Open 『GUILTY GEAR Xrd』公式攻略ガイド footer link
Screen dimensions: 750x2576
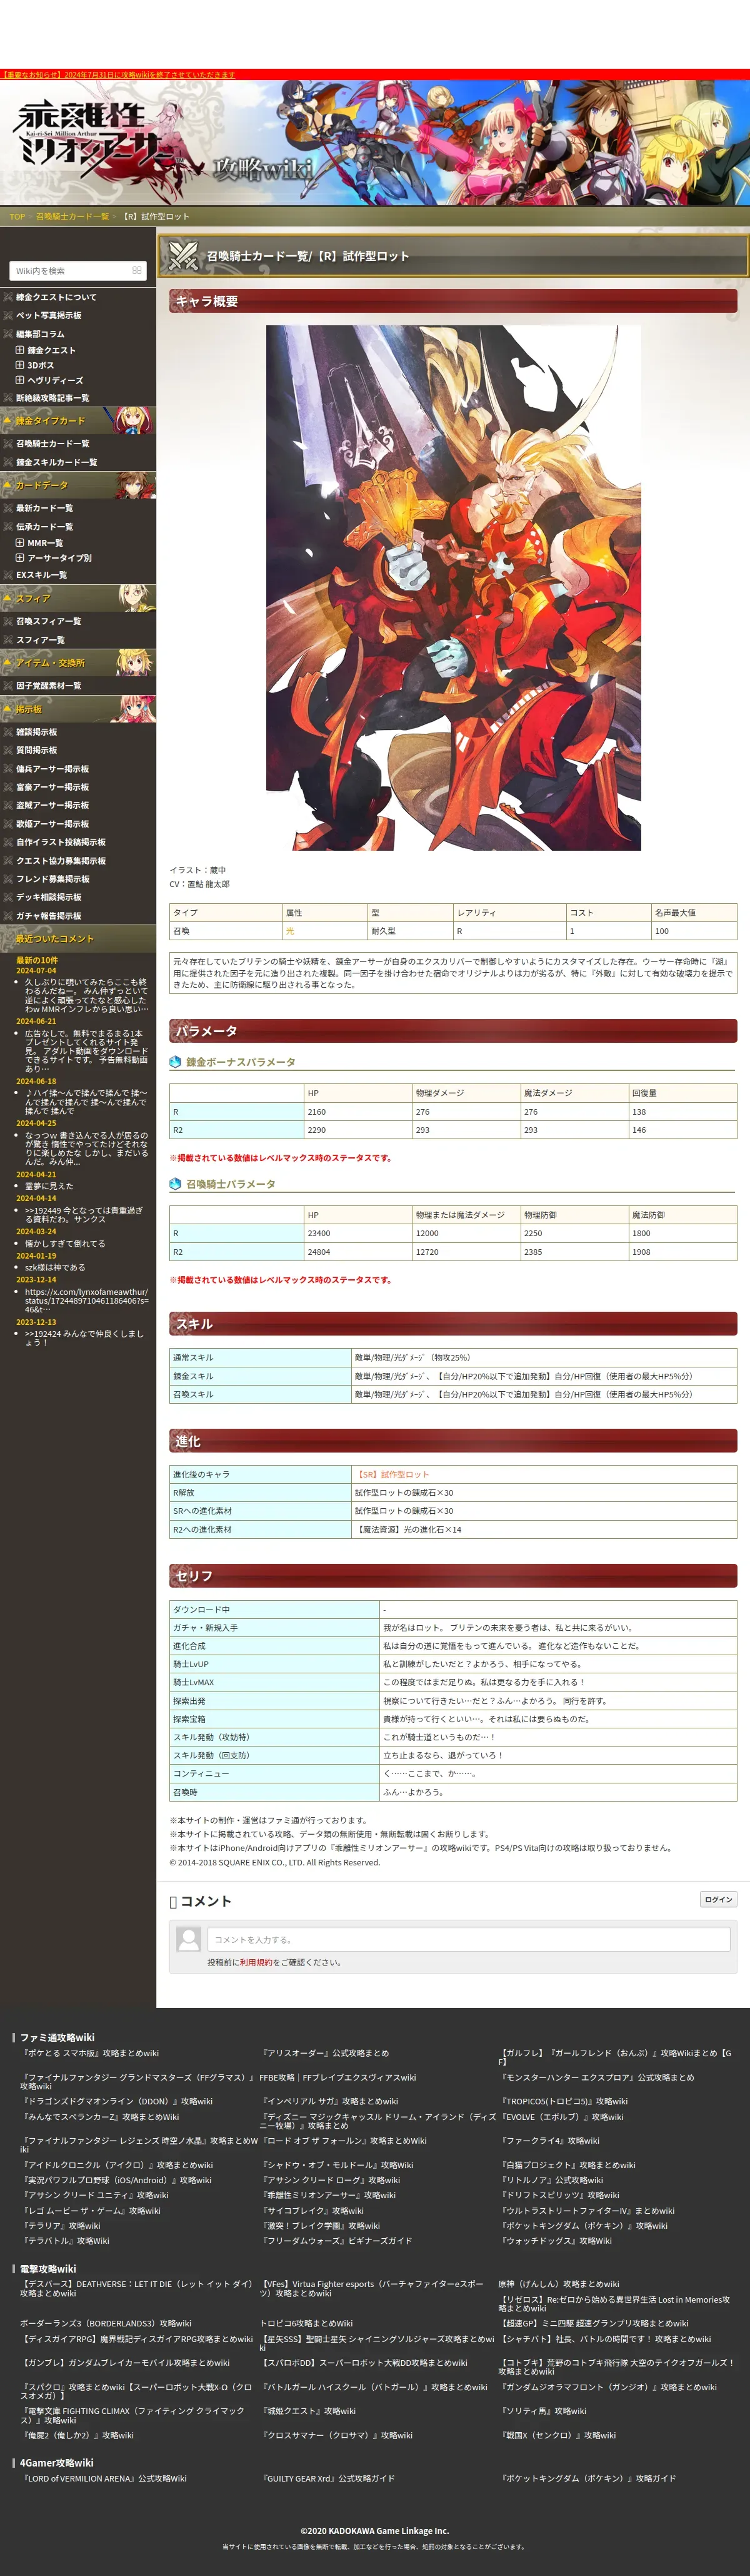pos(327,2478)
